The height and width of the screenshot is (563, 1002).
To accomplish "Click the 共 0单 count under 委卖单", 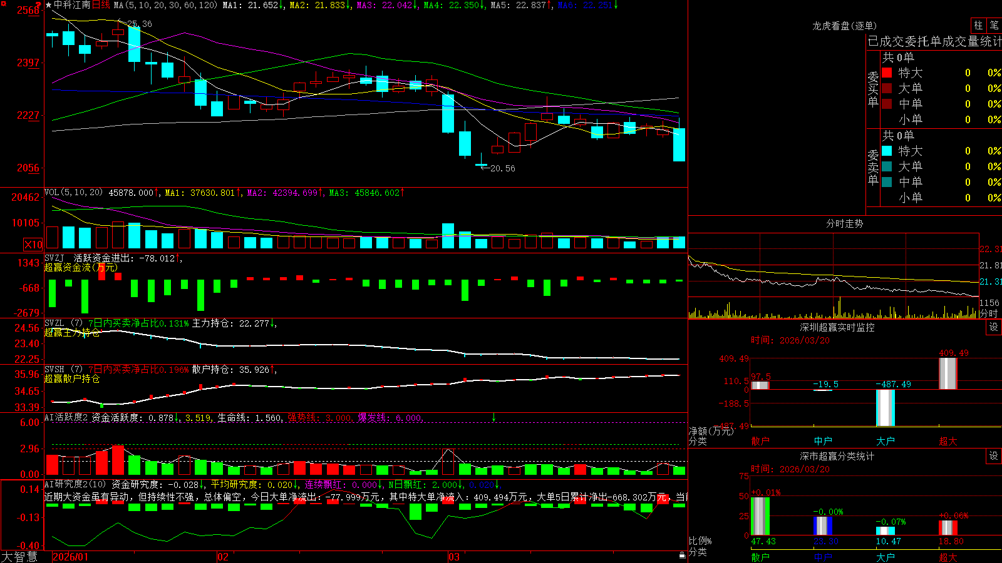I will click(x=898, y=135).
